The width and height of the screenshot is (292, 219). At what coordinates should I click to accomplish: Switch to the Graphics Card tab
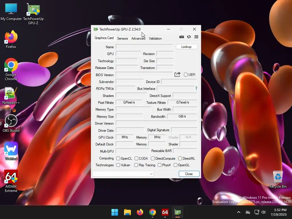pos(104,38)
